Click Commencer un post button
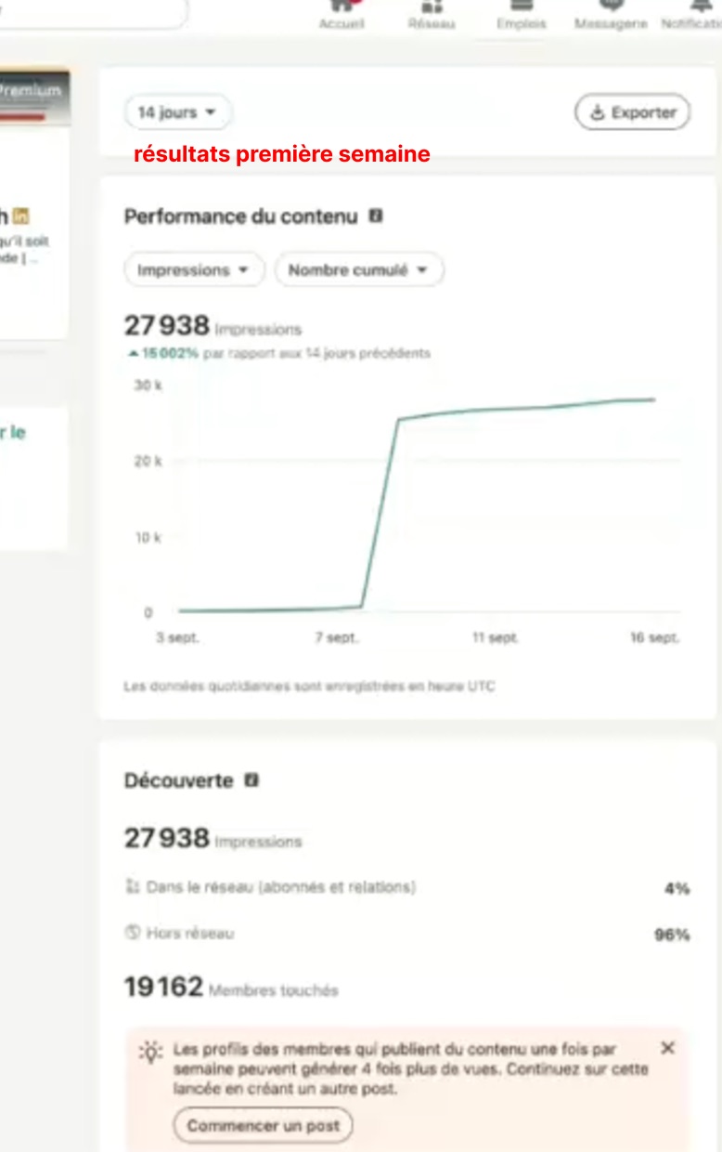 click(x=263, y=1126)
